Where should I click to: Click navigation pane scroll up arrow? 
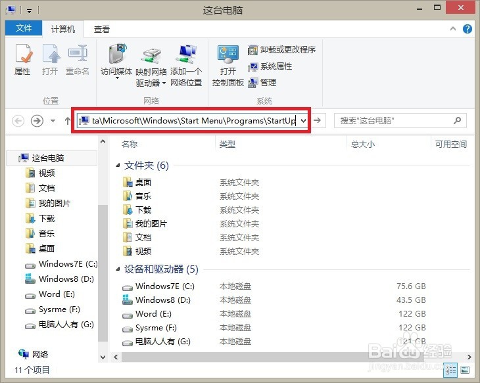pyautogui.click(x=103, y=141)
